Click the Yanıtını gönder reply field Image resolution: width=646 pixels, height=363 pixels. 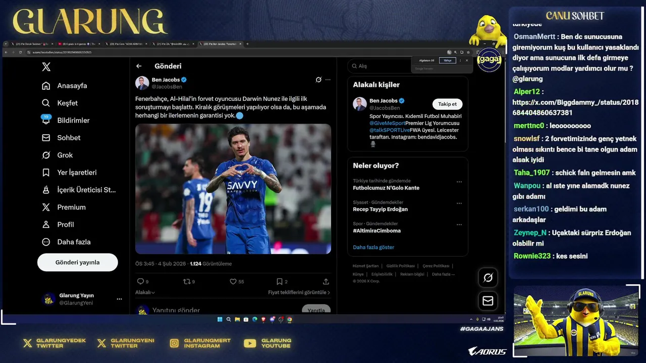176,310
